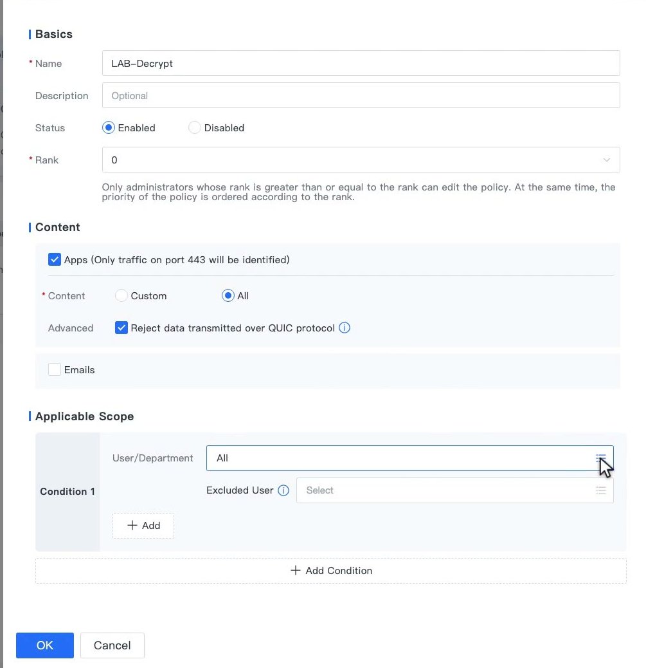
Task: Select the Disabled status radio button
Action: point(195,128)
